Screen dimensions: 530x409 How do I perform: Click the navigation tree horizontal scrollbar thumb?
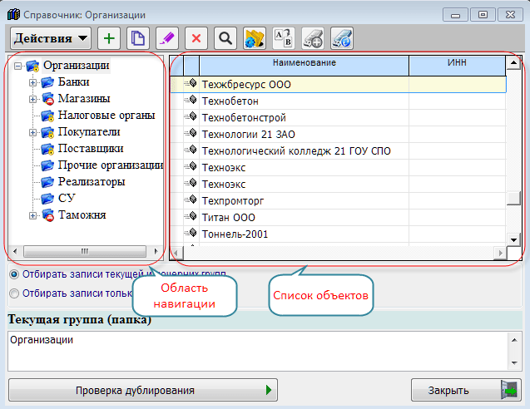(85, 251)
